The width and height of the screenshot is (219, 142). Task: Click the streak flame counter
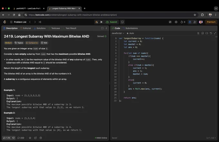(x=183, y=22)
